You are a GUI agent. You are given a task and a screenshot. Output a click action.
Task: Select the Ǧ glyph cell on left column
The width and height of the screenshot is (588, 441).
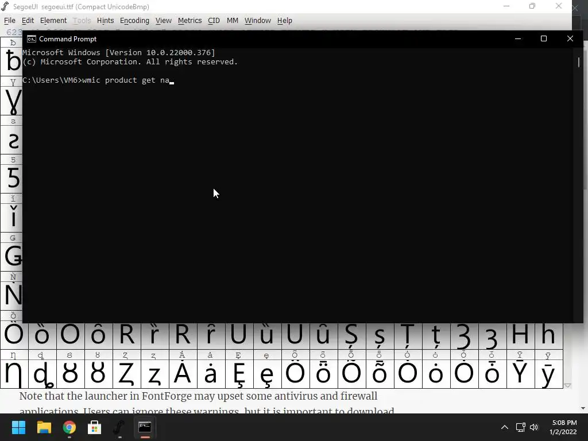[x=11, y=256]
